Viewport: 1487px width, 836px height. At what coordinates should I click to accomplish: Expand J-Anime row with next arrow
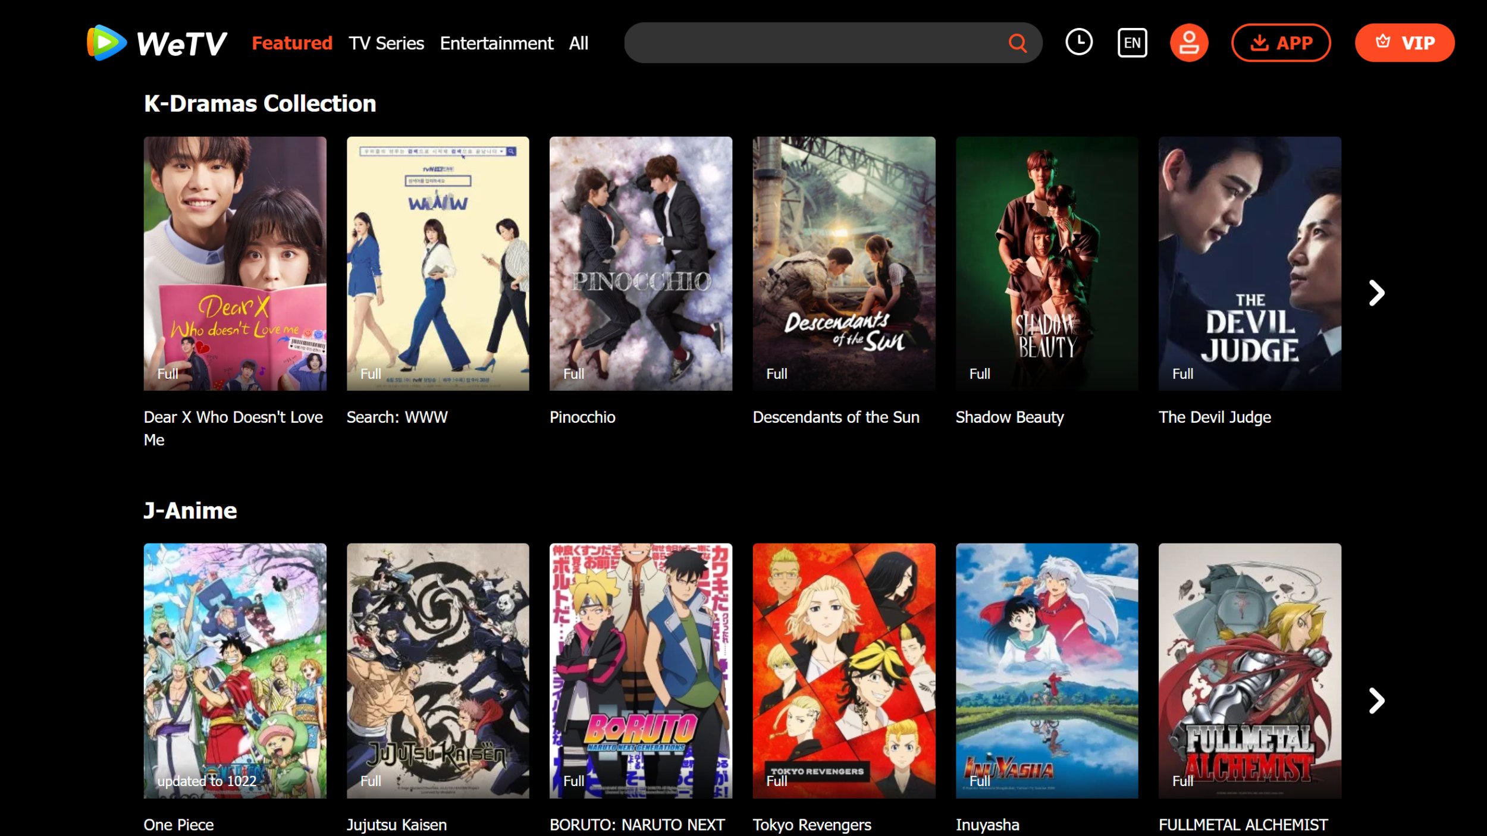(1376, 700)
